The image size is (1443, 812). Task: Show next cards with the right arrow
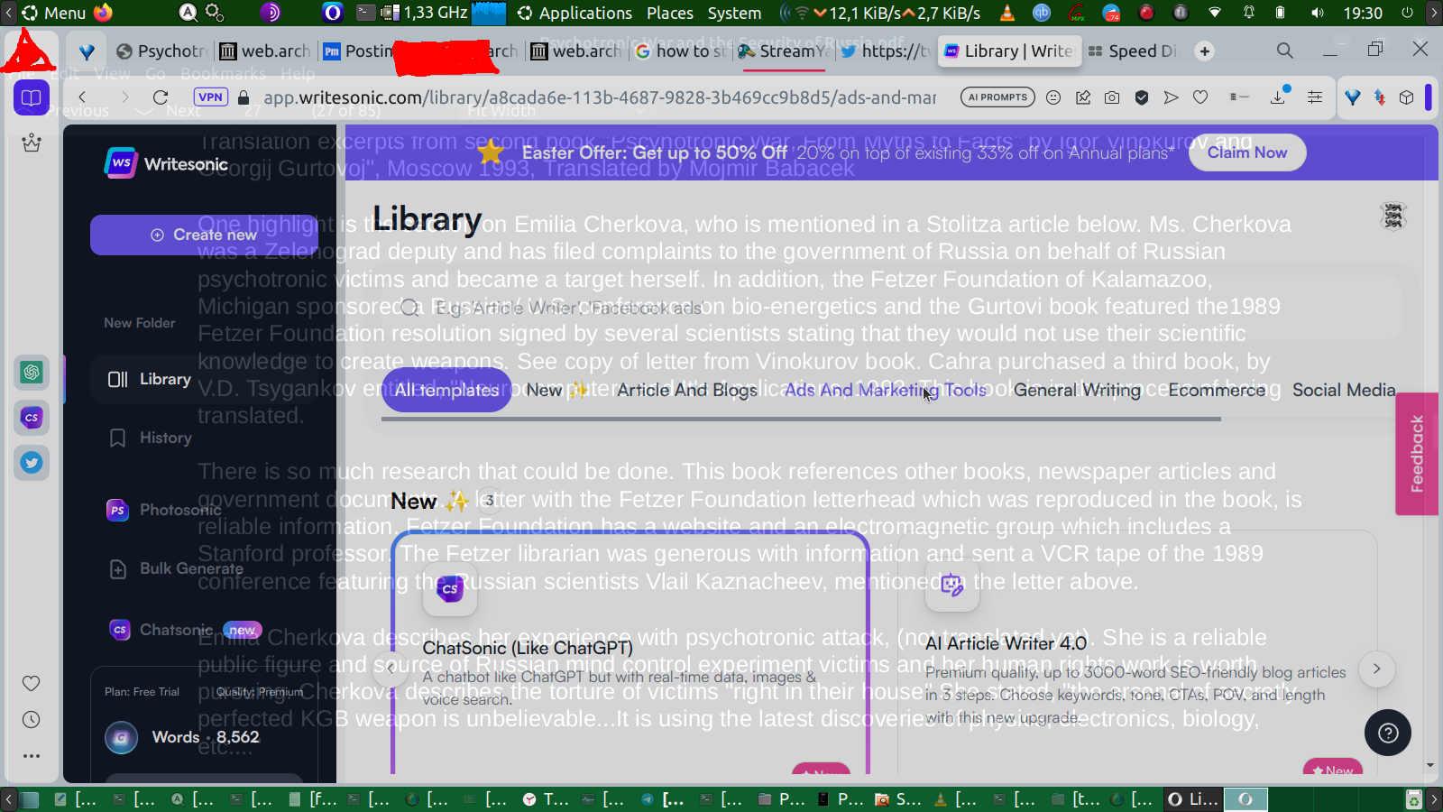click(1376, 669)
